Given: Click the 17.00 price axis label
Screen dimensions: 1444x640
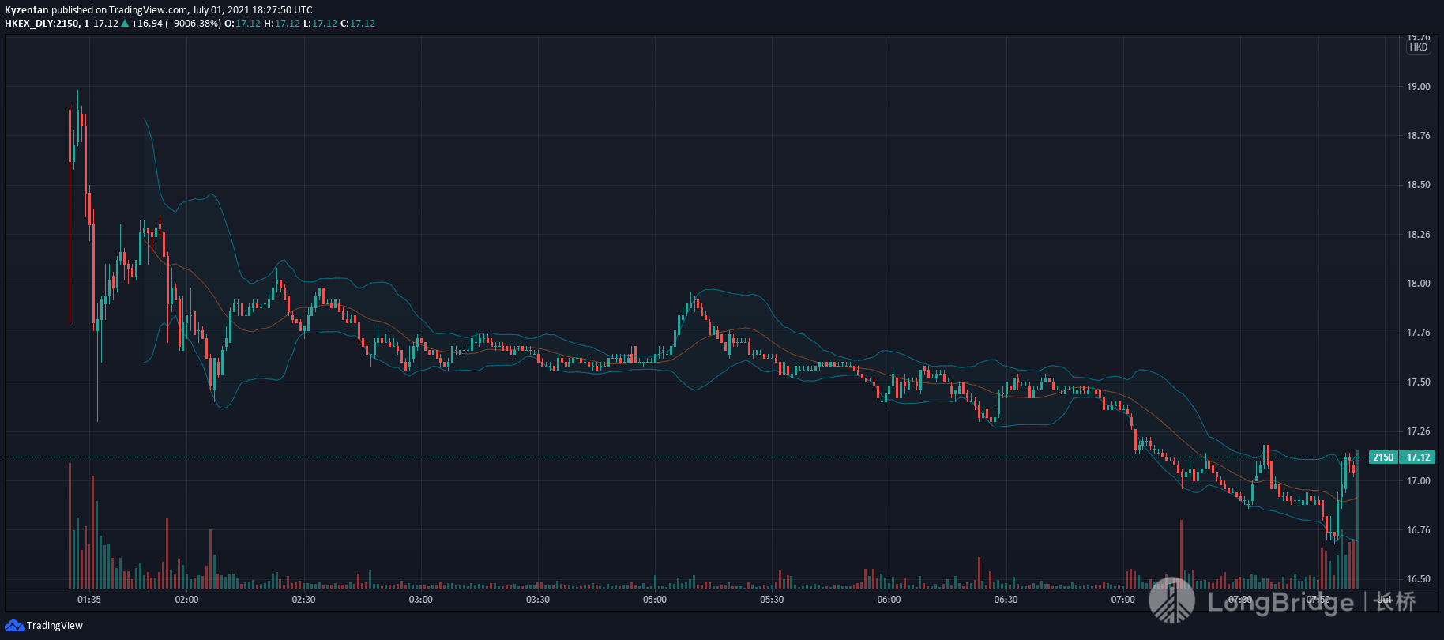Looking at the screenshot, I should (1418, 481).
